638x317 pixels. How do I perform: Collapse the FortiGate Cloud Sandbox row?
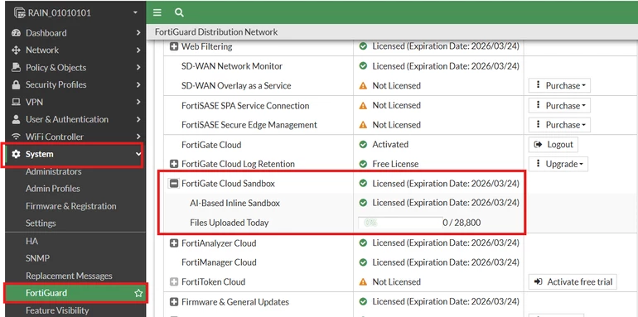[x=174, y=184]
